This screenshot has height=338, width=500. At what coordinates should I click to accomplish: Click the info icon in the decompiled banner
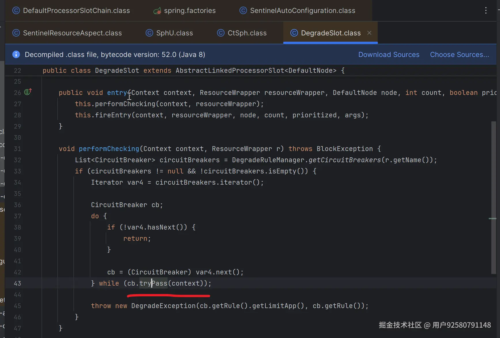(16, 54)
